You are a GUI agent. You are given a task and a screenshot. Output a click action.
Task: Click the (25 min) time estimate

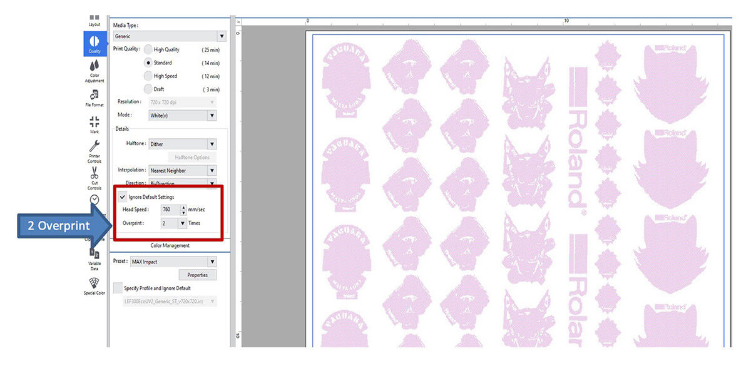[210, 49]
